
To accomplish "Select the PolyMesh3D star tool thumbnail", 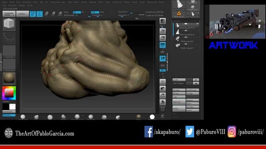I will [192, 7].
